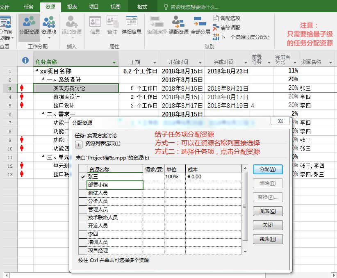Click the 关闭 button in the dialog
This screenshot has width=337, height=278.
(268, 225)
